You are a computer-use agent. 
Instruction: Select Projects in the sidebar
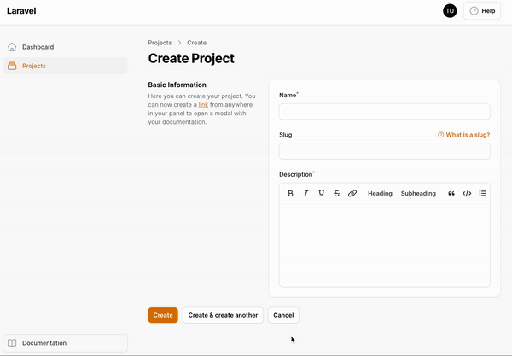pyautogui.click(x=66, y=66)
